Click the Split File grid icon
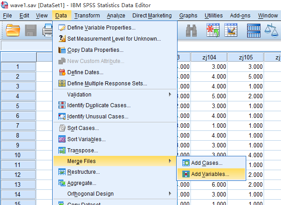 point(254,30)
